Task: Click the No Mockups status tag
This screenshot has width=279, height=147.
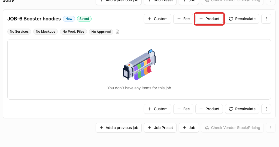Action: coord(46,32)
